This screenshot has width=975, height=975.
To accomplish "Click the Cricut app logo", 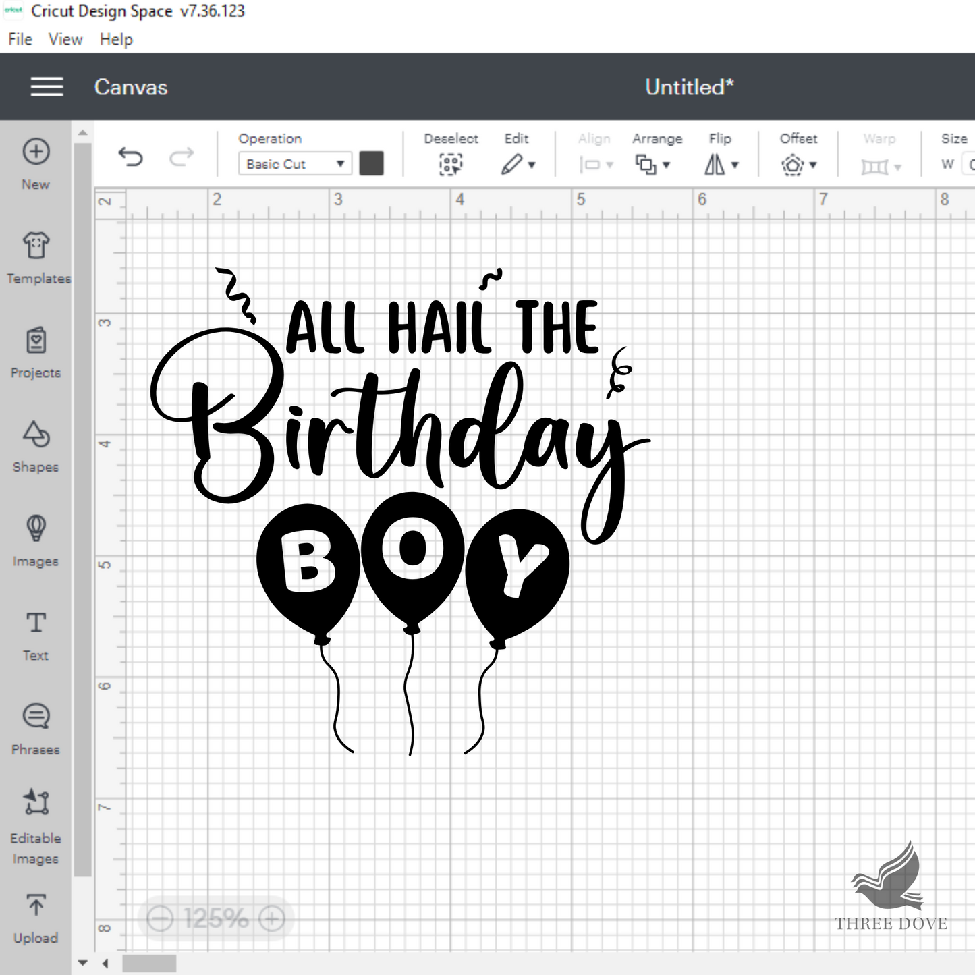I will (x=13, y=11).
